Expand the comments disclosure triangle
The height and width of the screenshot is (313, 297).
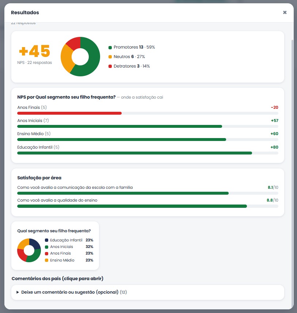coord(18,292)
